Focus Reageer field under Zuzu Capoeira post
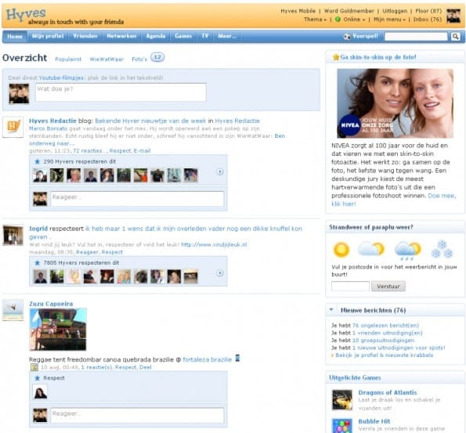Image resolution: width=466 pixels, height=433 pixels. pos(137,415)
